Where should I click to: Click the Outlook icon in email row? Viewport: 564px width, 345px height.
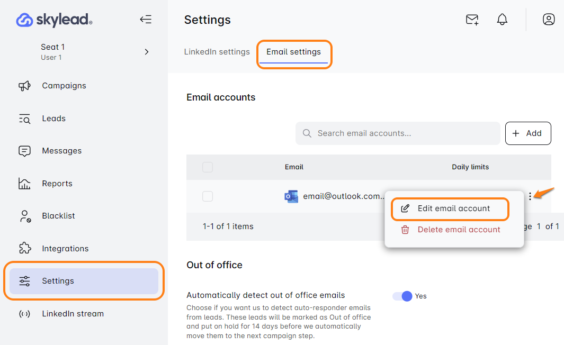291,196
